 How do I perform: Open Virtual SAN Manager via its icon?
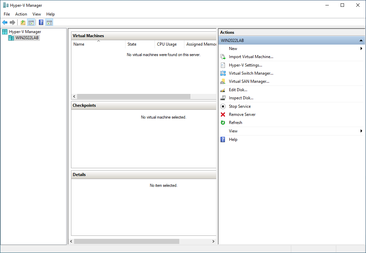coord(223,81)
